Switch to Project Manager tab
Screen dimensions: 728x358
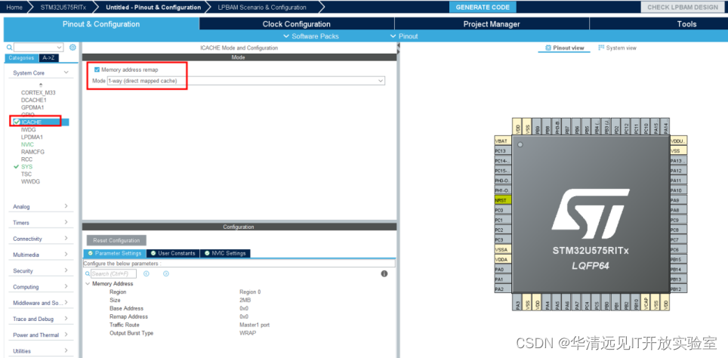492,24
